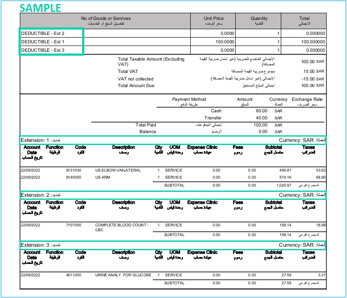The width and height of the screenshot is (347, 298).
Task: Click the Unit Price column header
Action: tap(214, 21)
